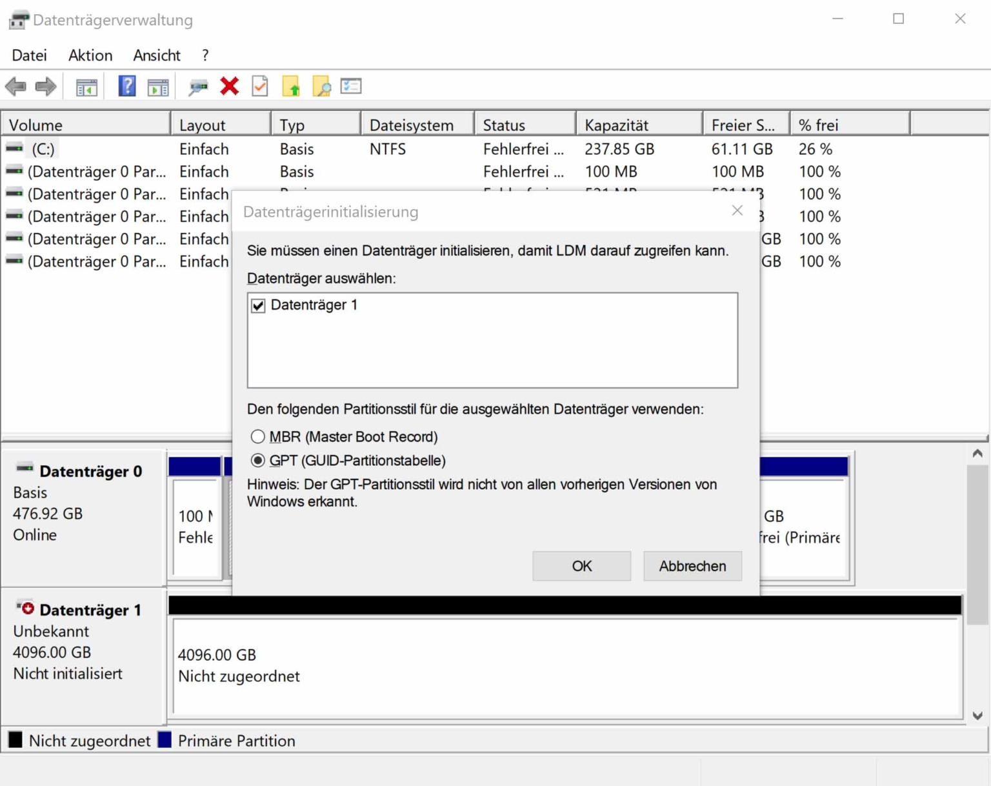Open the Ansicht menu
Image resolution: width=991 pixels, height=786 pixels.
coord(157,55)
